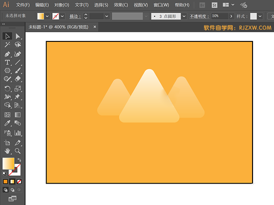Select the Eraser tool
This screenshot has height=205, width=274.
18,79
